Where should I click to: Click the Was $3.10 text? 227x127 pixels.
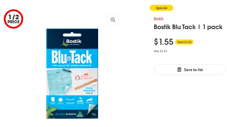coord(161,51)
